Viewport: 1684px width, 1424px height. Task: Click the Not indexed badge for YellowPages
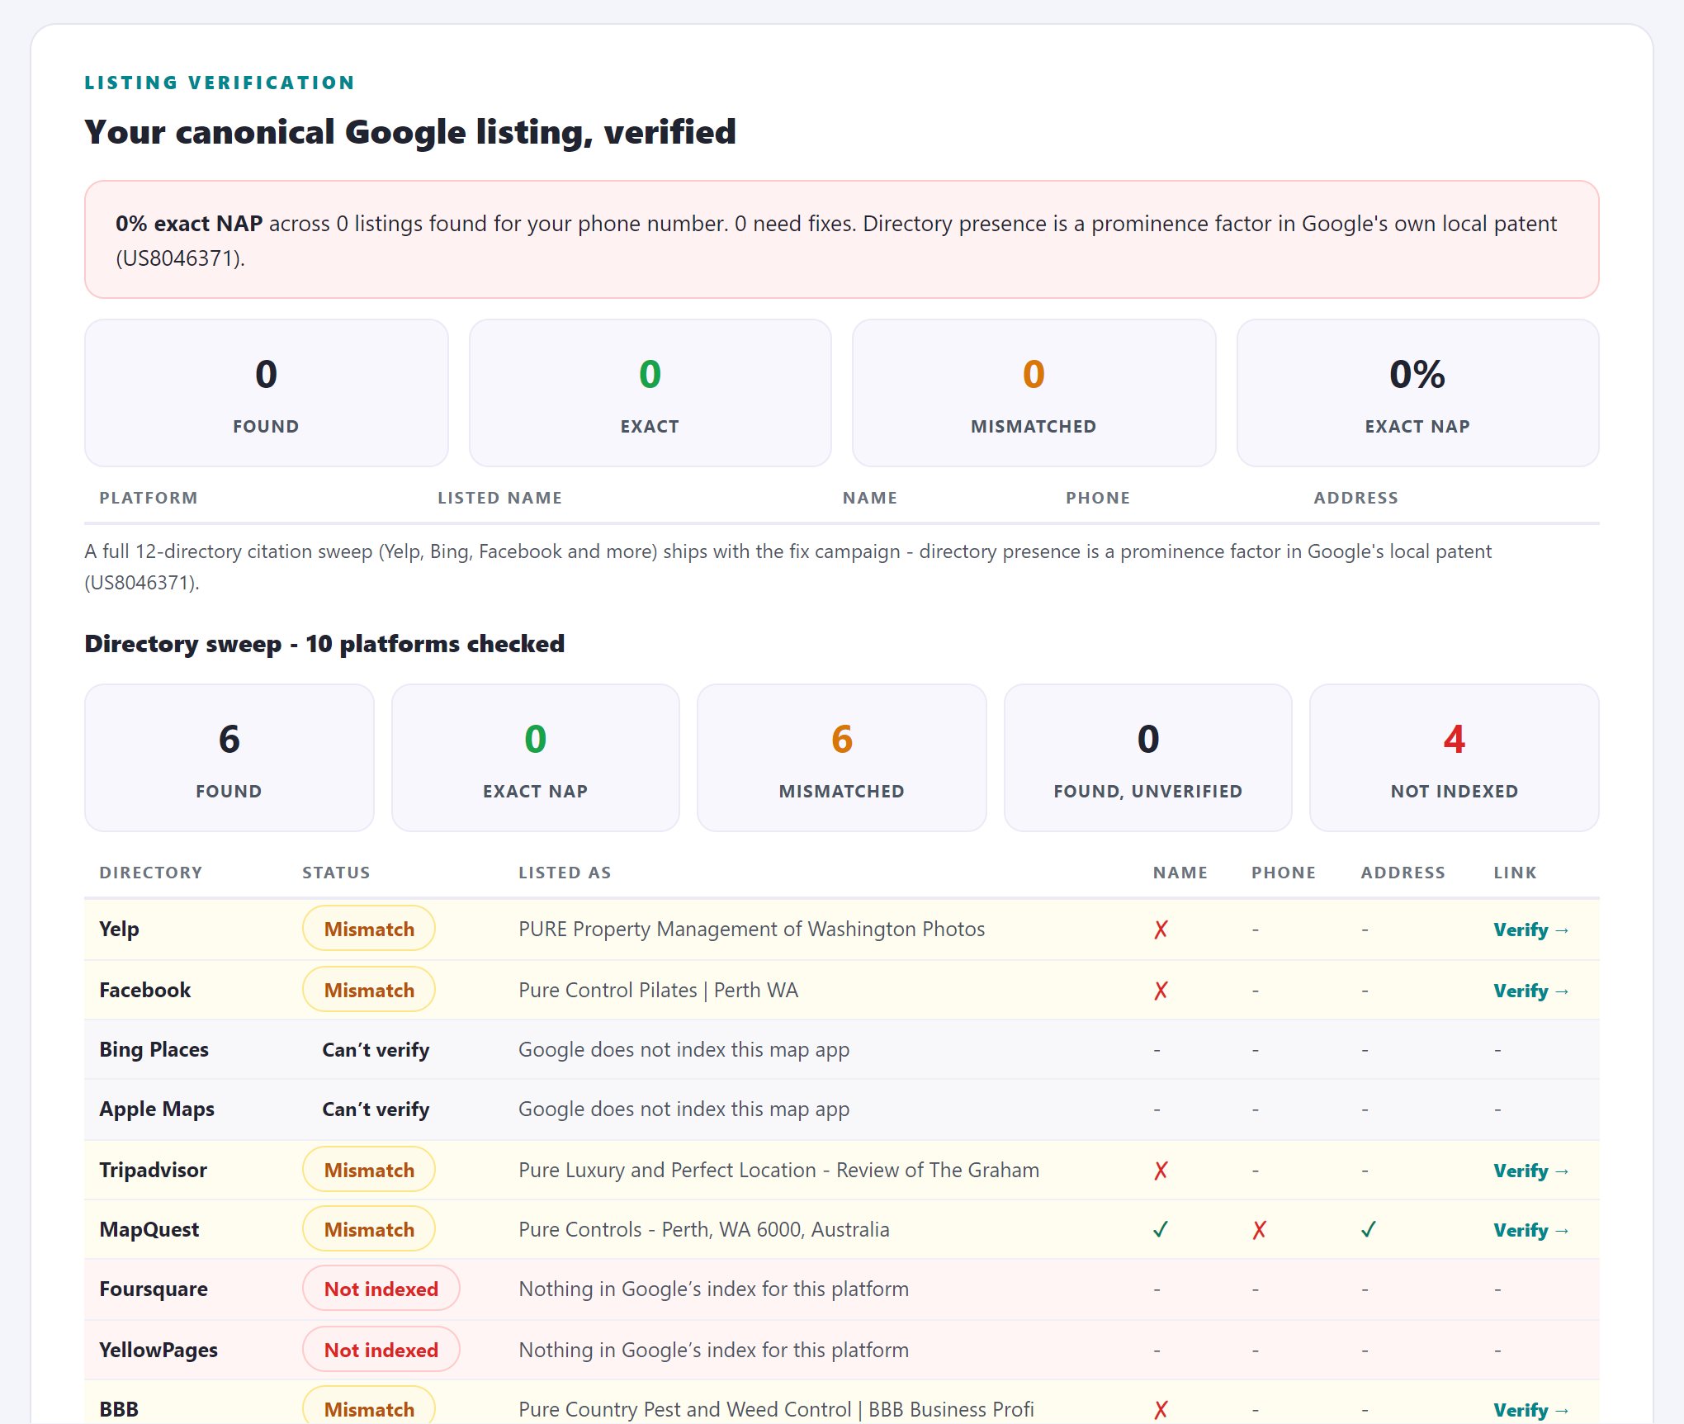click(x=381, y=1350)
